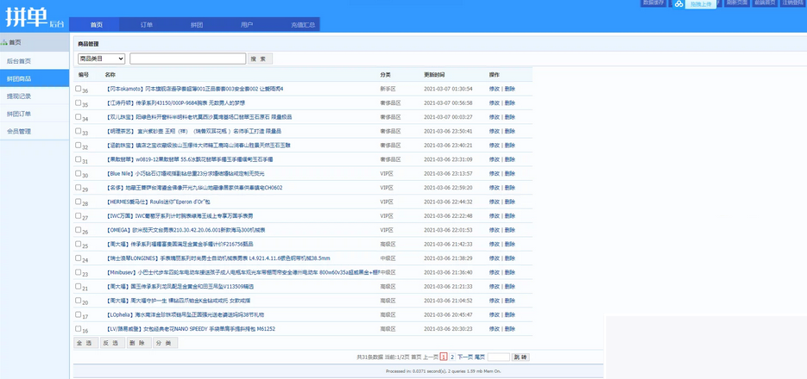Click the 注销登陆 logout button
807x379 pixels.
point(792,3)
